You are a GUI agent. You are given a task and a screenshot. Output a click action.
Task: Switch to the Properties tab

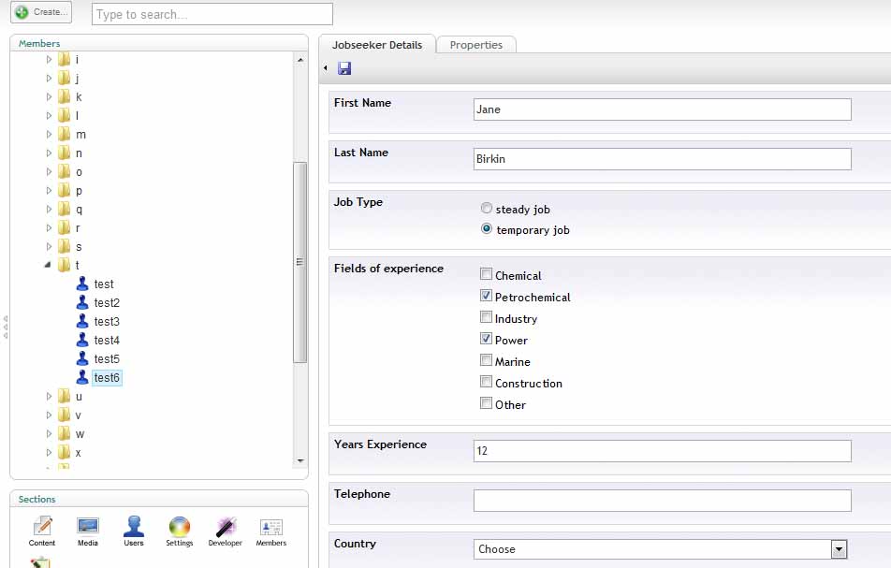[x=475, y=45]
